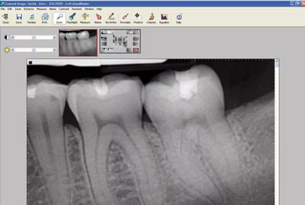The image size is (305, 205).
Task: Select the Rotate tool
Action: pyautogui.click(x=32, y=18)
